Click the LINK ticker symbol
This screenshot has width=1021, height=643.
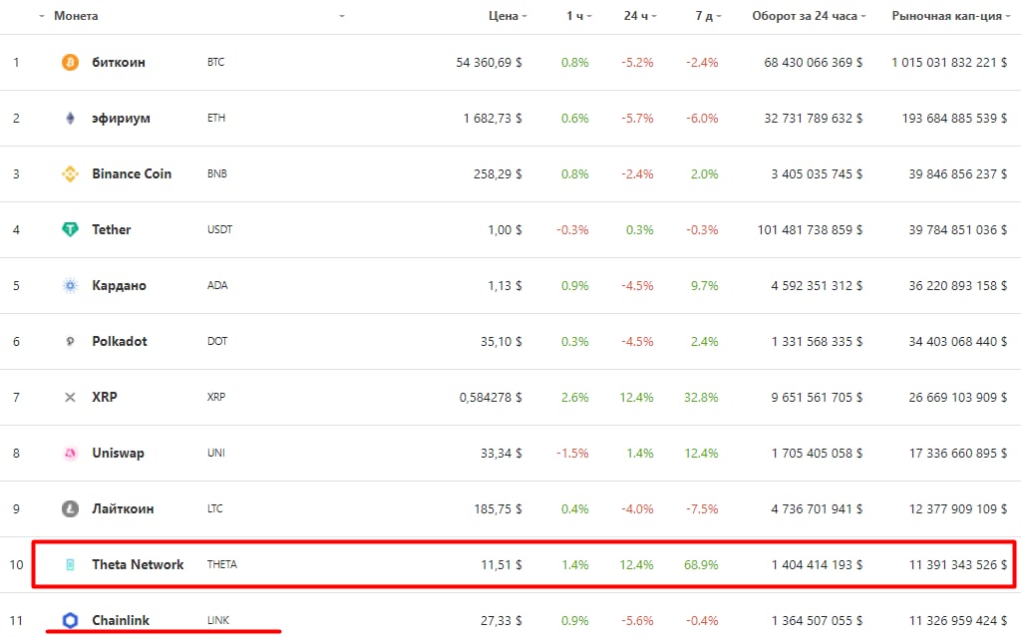pos(218,620)
